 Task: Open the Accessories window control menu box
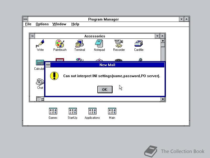tap(32, 36)
